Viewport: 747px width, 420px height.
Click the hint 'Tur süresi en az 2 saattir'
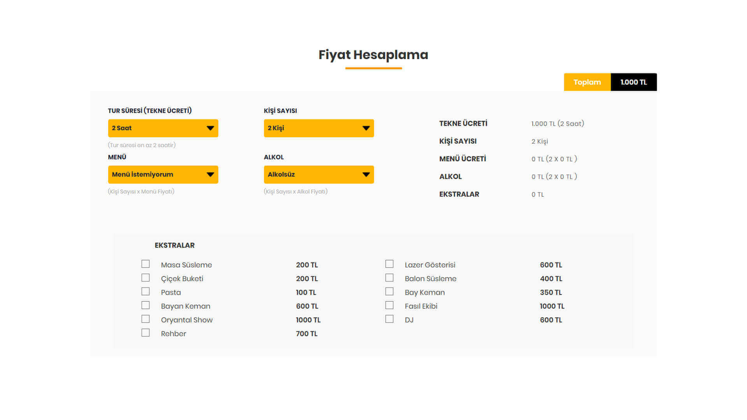[142, 145]
